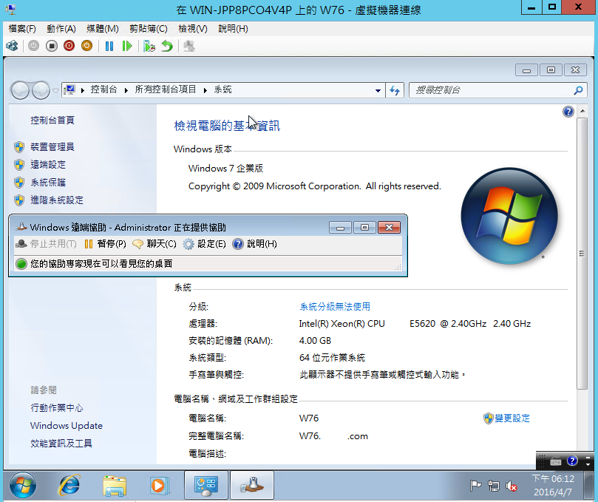Select the Remote Assistance taskbar button
This screenshot has height=502, width=598.
252,485
